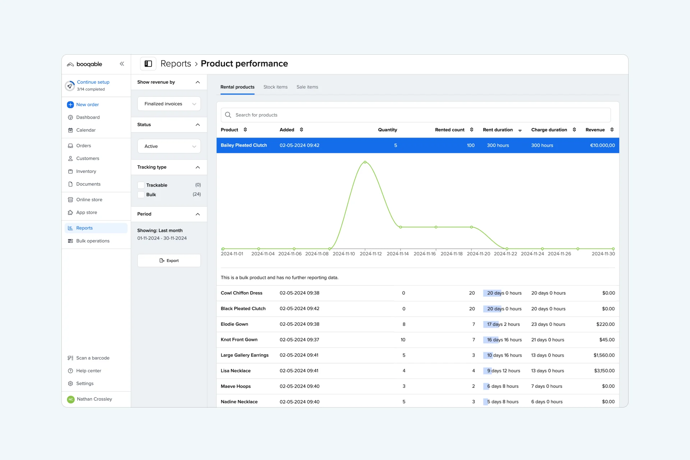Click the Continue setup rocket icon
Screen dimensions: 690x460
(70, 86)
